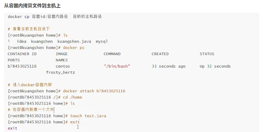Click the 'centos' image name
This screenshot has width=263, height=132.
(x=63, y=66)
